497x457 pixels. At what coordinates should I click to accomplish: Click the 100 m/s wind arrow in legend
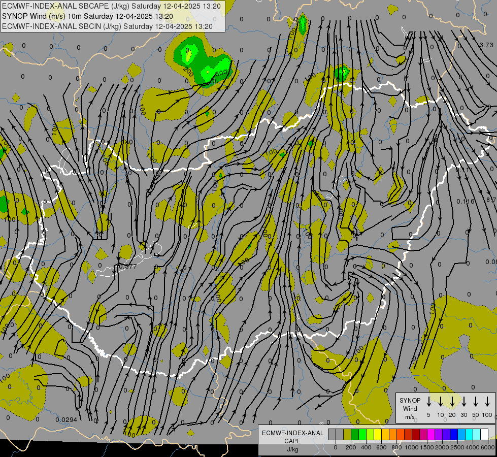coord(487,402)
